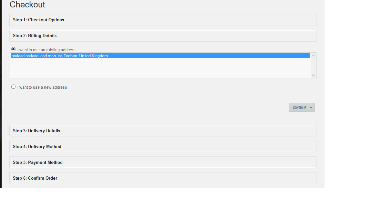Expand Step 1: Checkout Options
This screenshot has height=209, width=372.
pos(38,20)
